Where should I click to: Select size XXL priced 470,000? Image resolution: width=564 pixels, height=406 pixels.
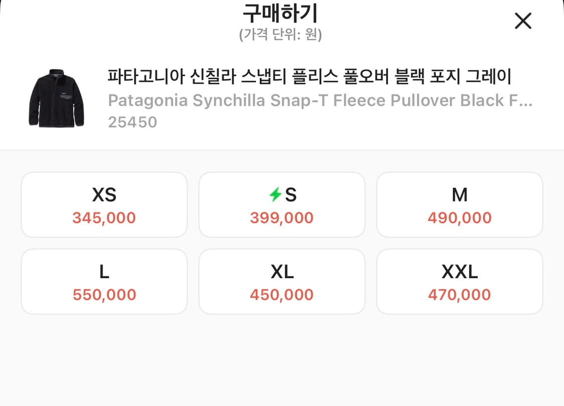tap(459, 281)
